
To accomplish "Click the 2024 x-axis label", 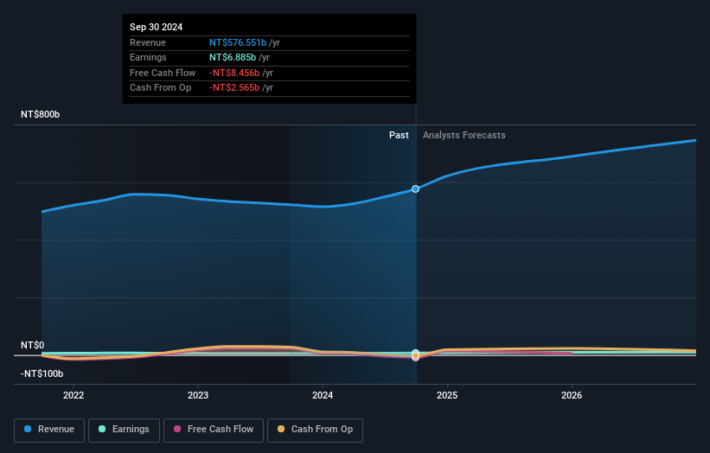I will pyautogui.click(x=323, y=395).
